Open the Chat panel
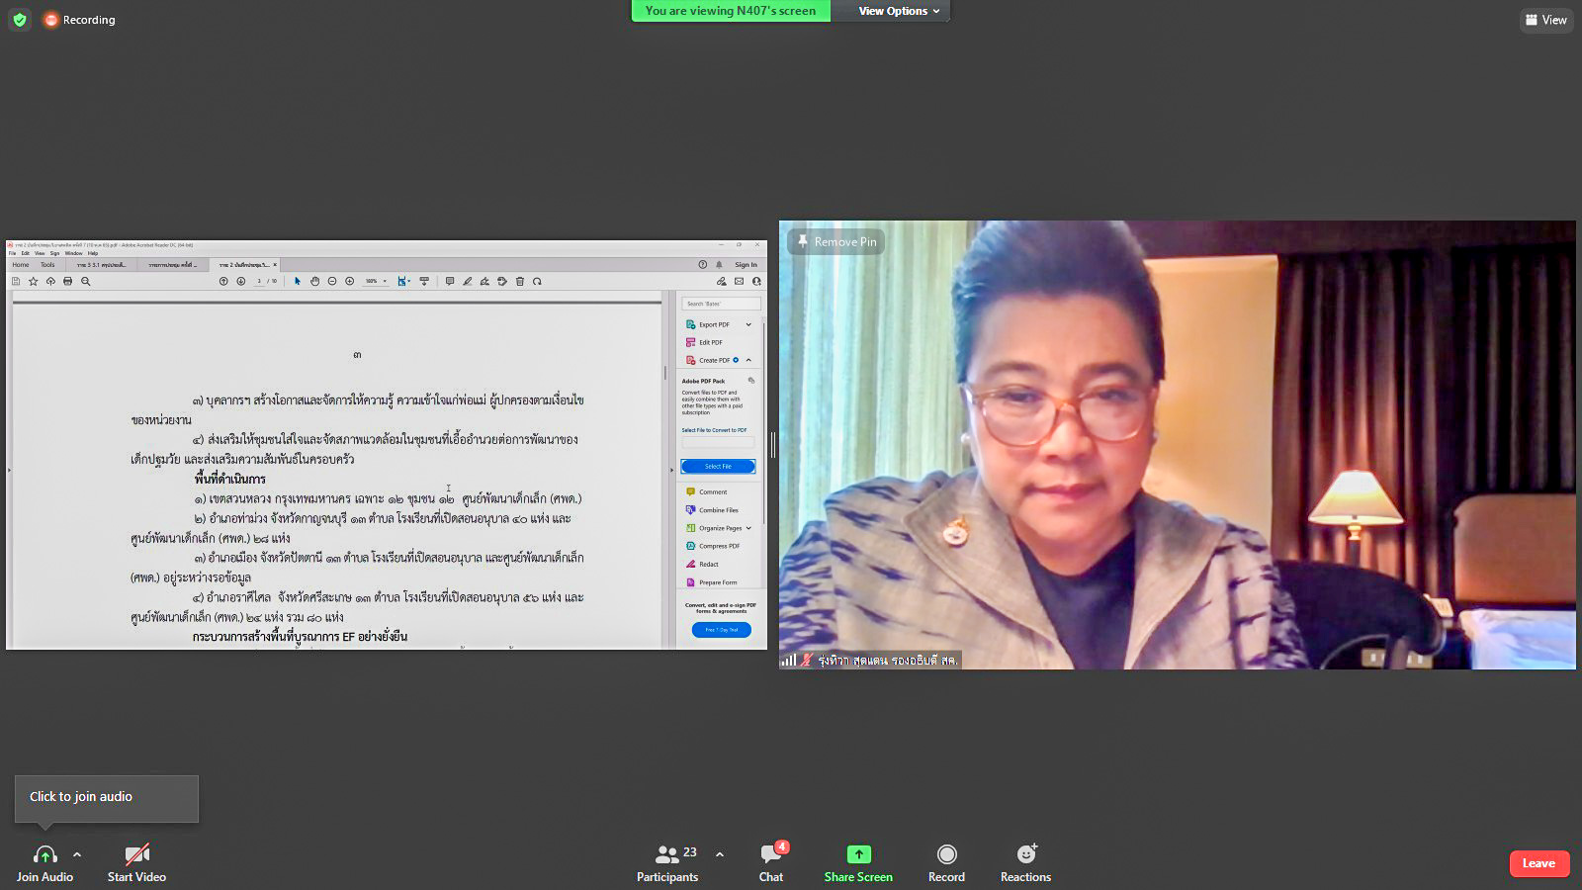Image resolution: width=1582 pixels, height=890 pixels. [771, 862]
